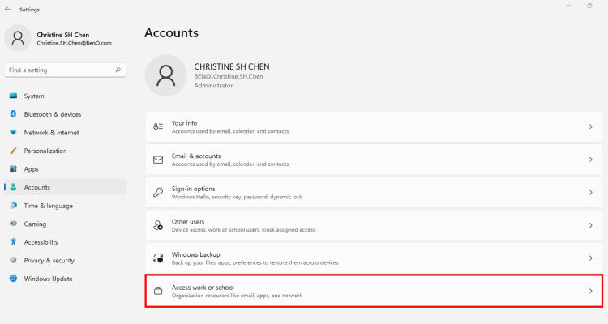
Task: Click the search magnifier icon
Action: coord(118,70)
